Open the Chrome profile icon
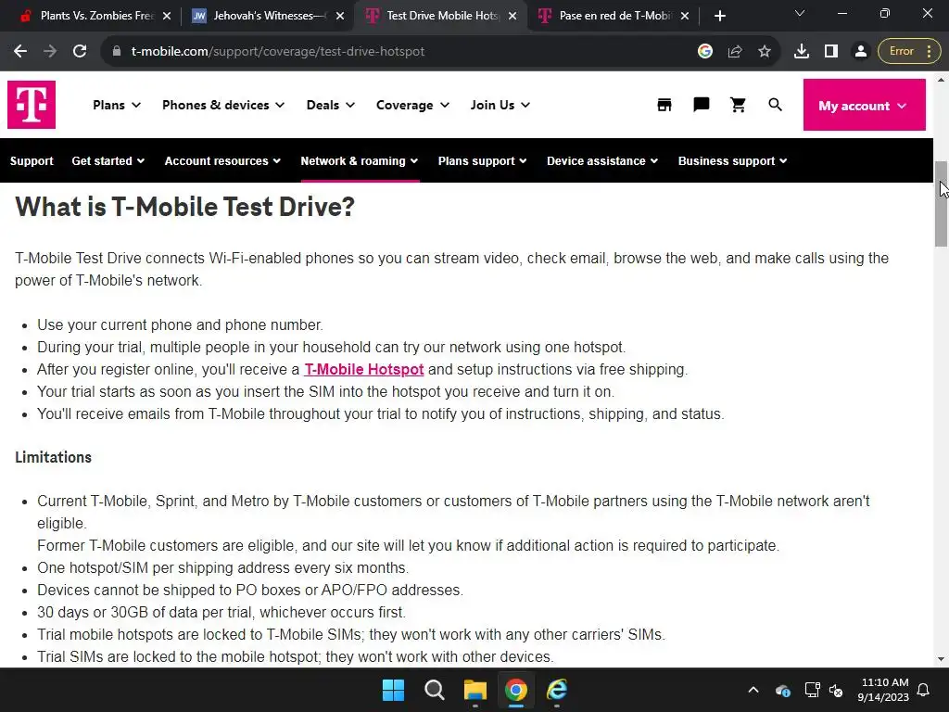 click(860, 52)
